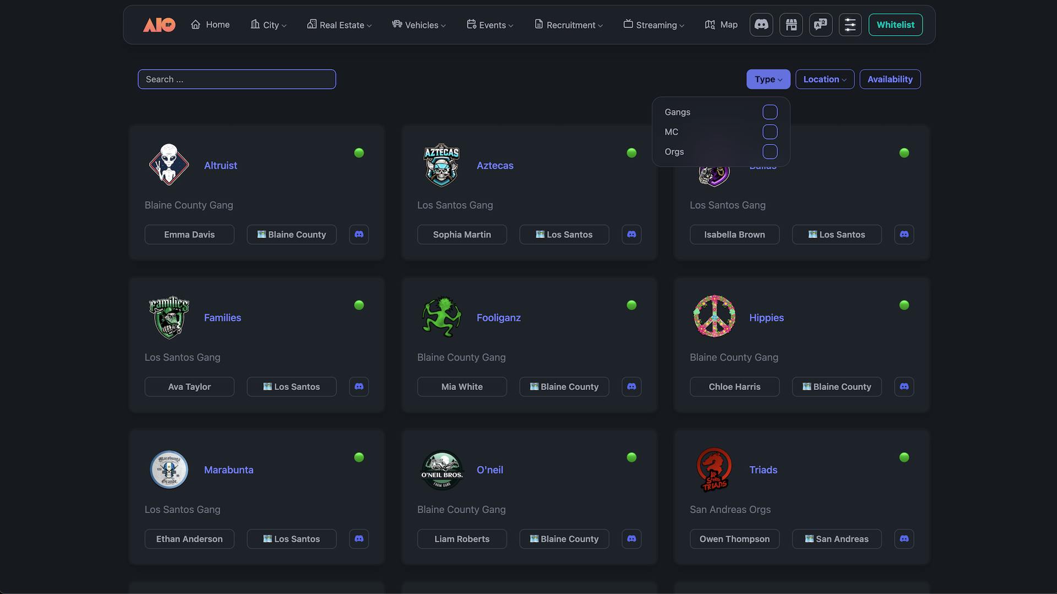Open the Discord icon in navbar

[761, 25]
